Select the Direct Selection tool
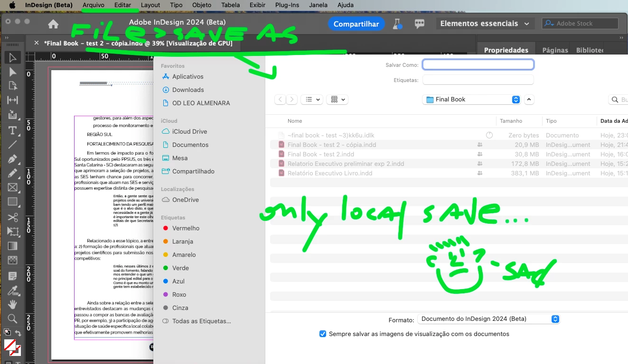The width and height of the screenshot is (628, 364). 12,72
